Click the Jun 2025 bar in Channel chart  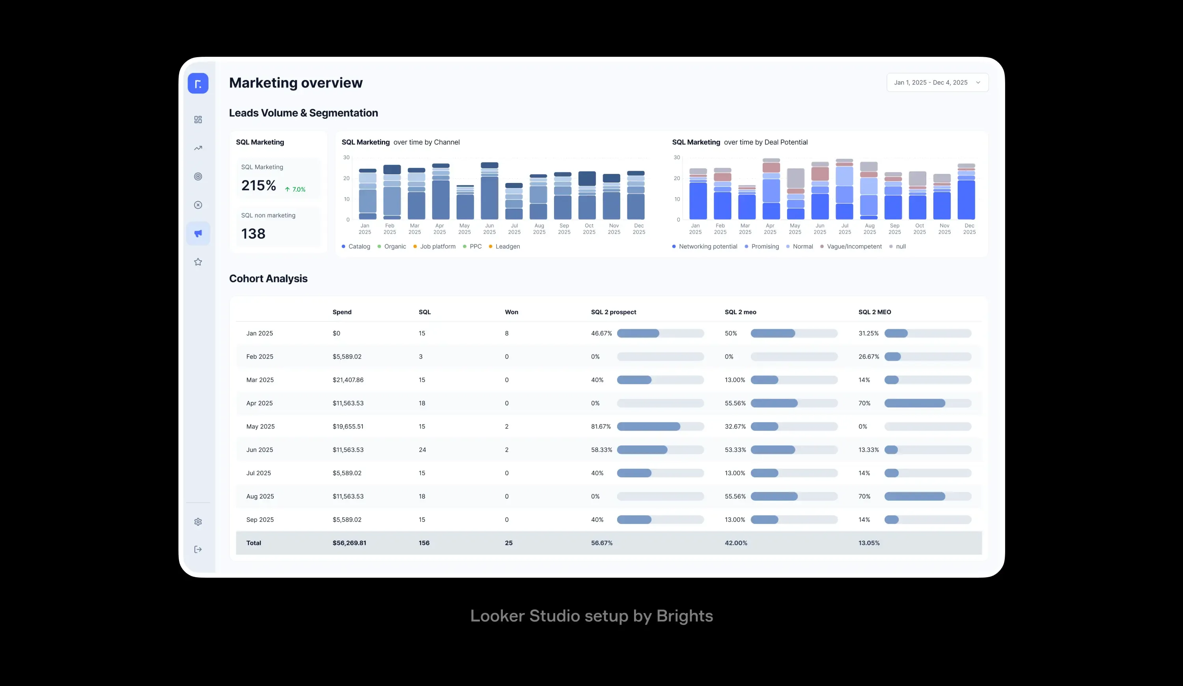point(489,191)
